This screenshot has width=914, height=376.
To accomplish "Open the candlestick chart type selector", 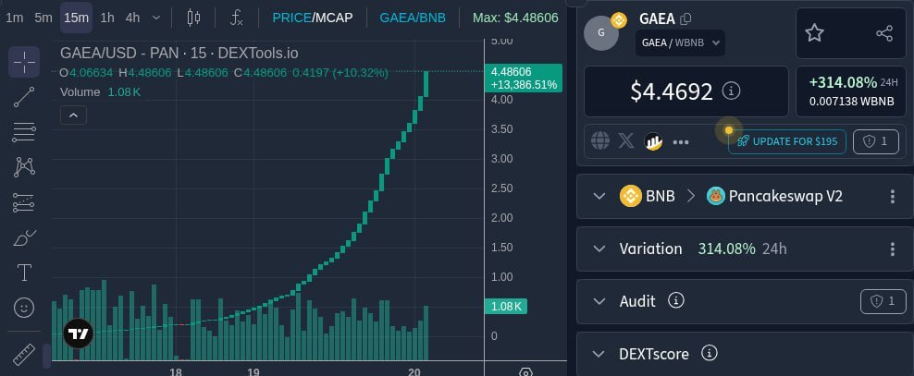I will coord(193,18).
